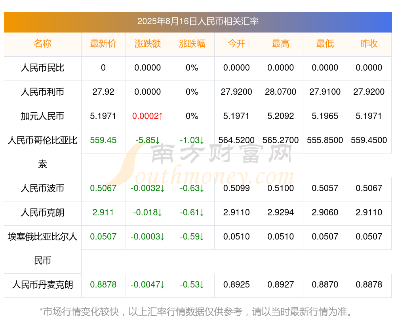The height and width of the screenshot is (324, 396).
Task: Select previous close 559.4500
Action: point(369,140)
